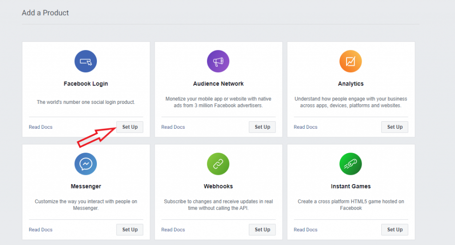Open Read Docs for Messenger
Viewport: 455px width, 245px height.
tap(40, 229)
